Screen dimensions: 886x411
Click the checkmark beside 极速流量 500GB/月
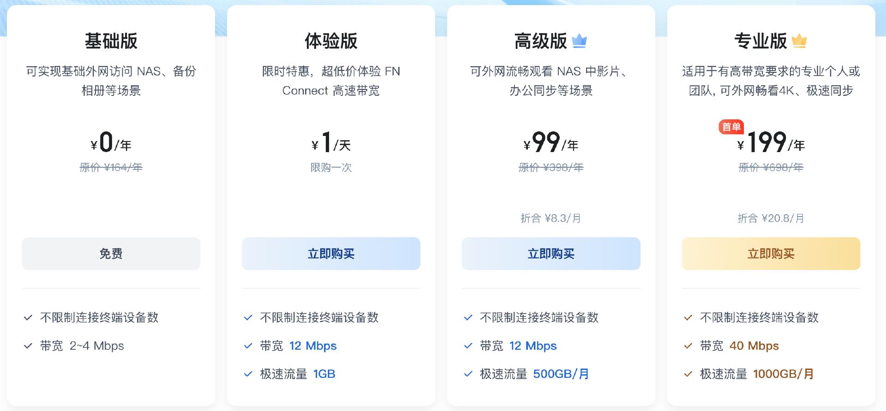coord(468,374)
